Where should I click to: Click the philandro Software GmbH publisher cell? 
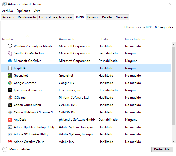pyautogui.click(x=77, y=120)
